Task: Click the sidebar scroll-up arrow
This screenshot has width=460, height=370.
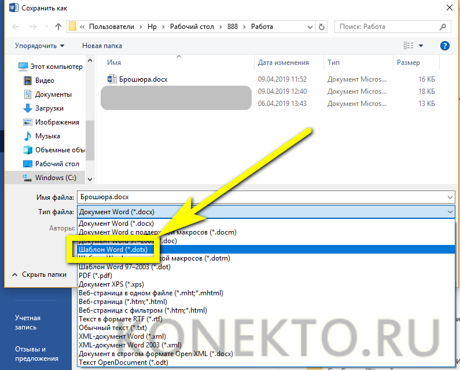Action: (90, 60)
